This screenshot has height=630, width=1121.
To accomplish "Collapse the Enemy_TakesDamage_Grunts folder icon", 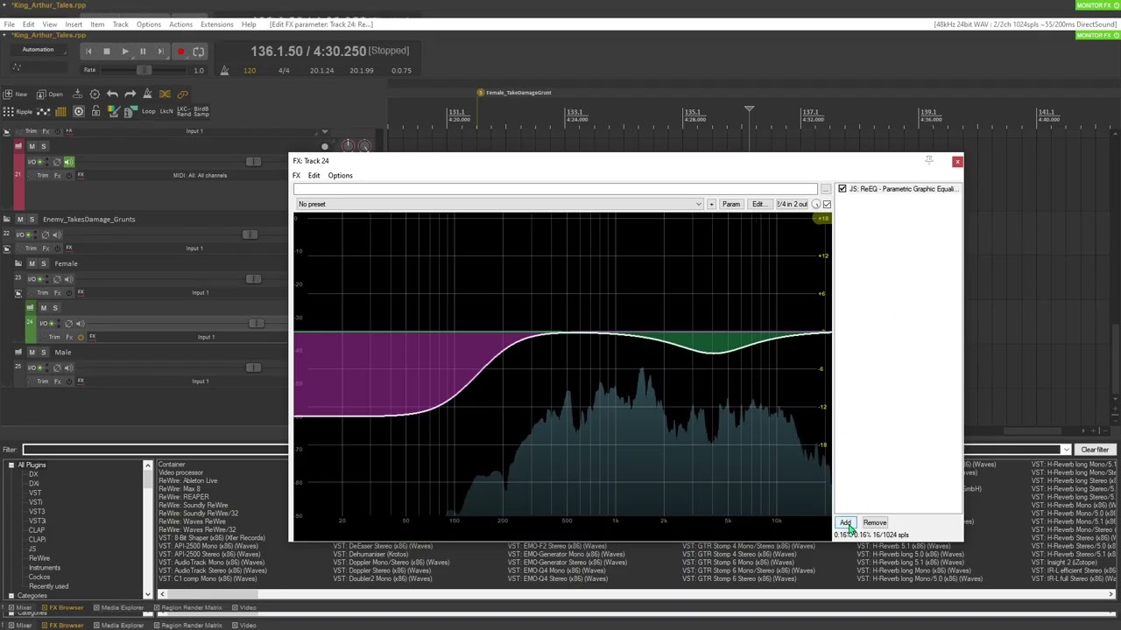I will [x=7, y=220].
